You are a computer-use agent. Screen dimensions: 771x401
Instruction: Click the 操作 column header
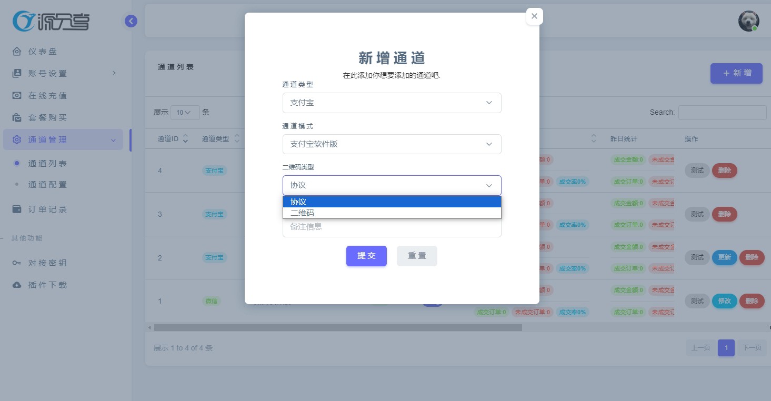click(x=692, y=139)
